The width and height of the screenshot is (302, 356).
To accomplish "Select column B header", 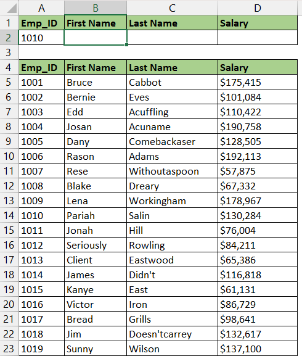I will 96,8.
